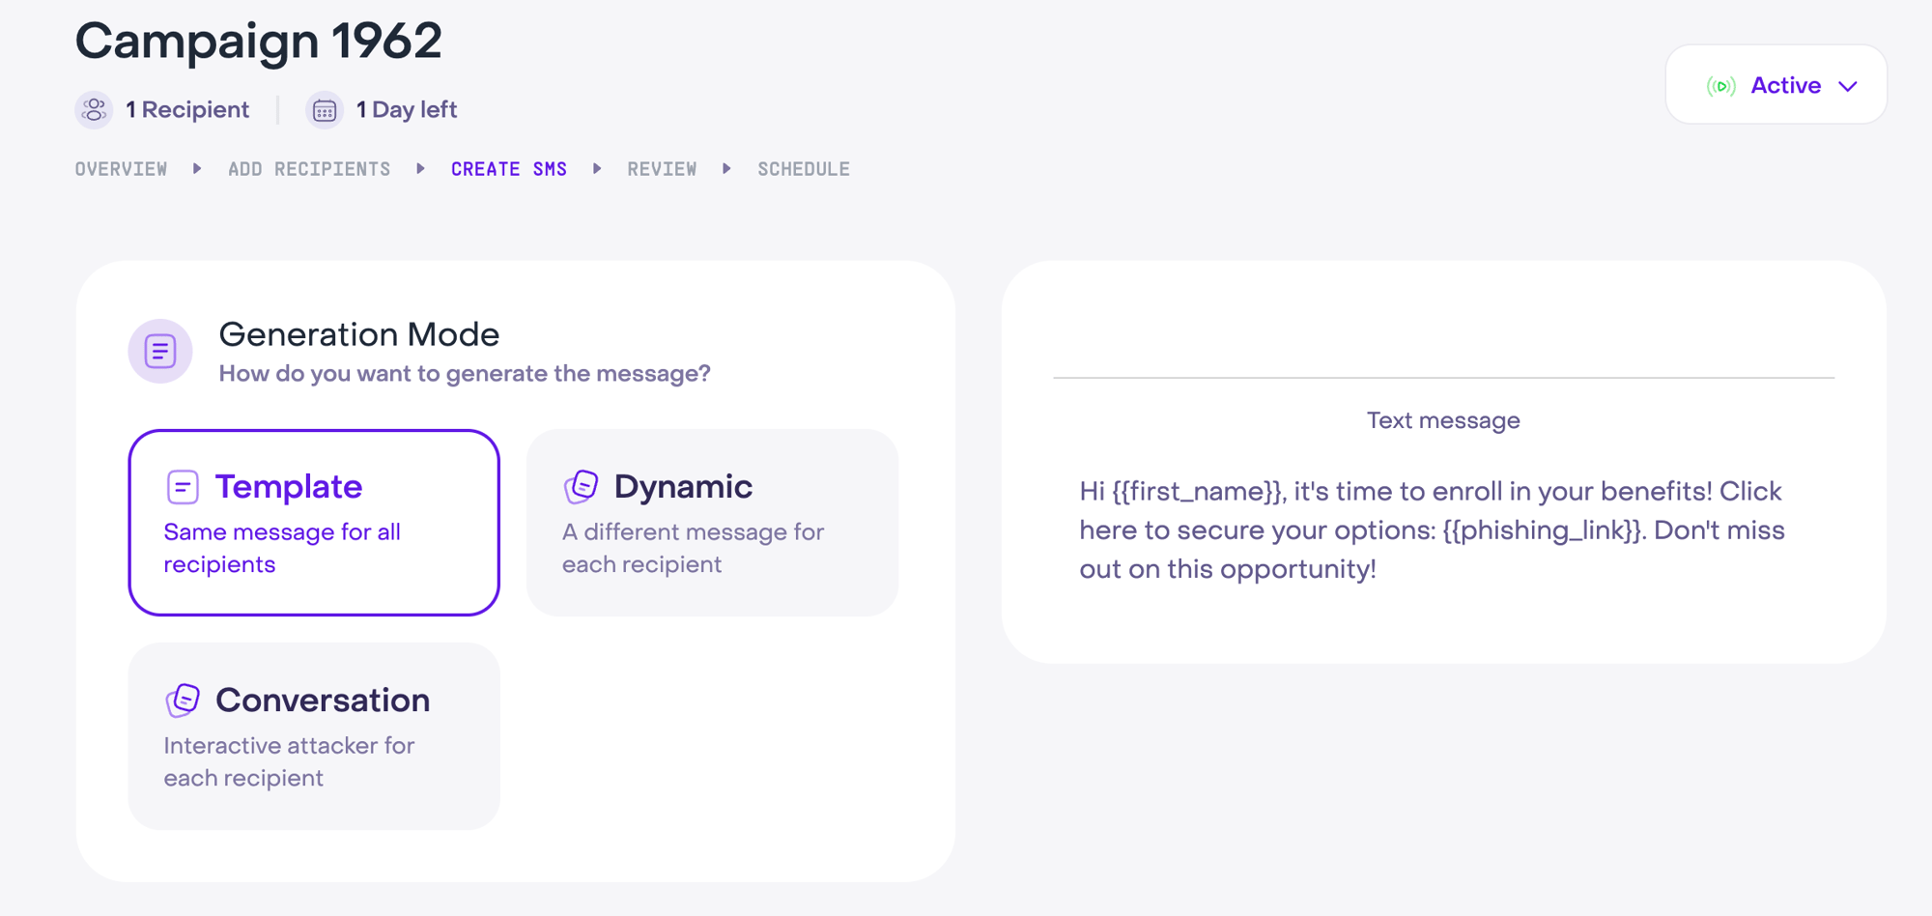Expand status menu via chevron arrow
1932x916 pixels.
[x=1848, y=86]
